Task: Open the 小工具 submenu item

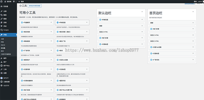Action: [x=3, y=48]
